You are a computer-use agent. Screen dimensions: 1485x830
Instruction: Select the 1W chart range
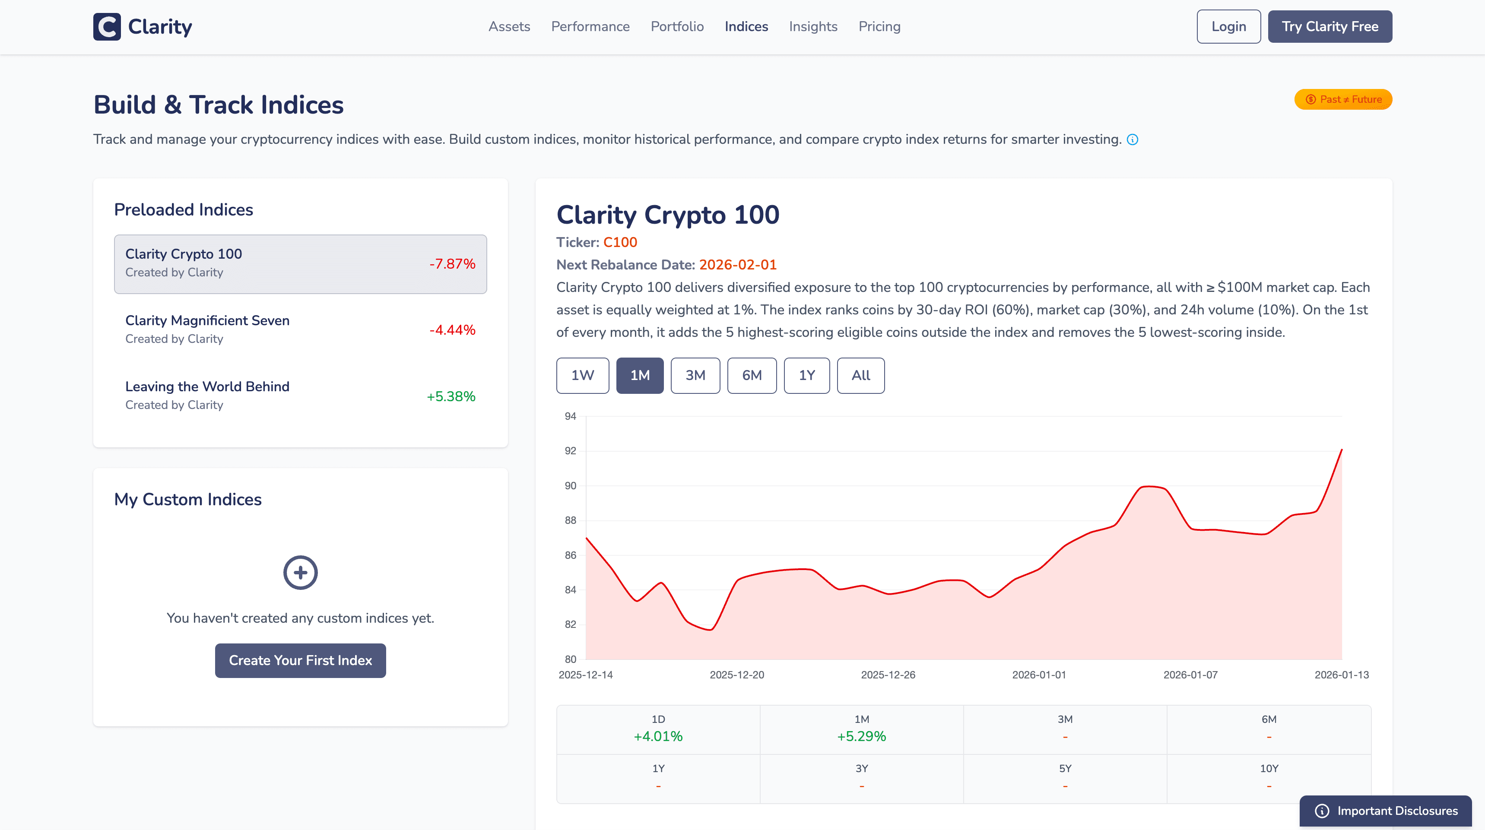[582, 375]
